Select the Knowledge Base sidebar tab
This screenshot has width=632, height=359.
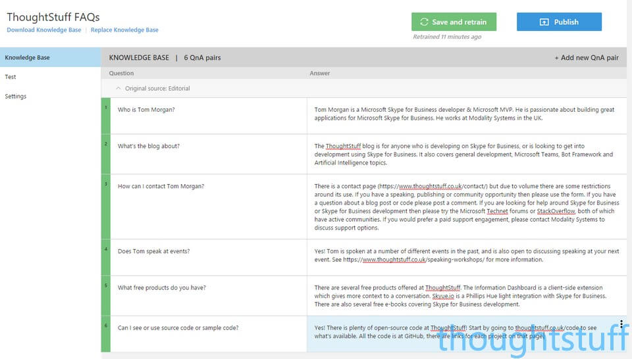51,57
